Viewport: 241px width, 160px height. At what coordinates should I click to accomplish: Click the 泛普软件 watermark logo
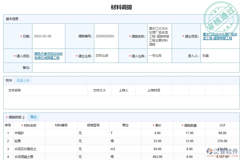pyautogui.click(x=224, y=151)
